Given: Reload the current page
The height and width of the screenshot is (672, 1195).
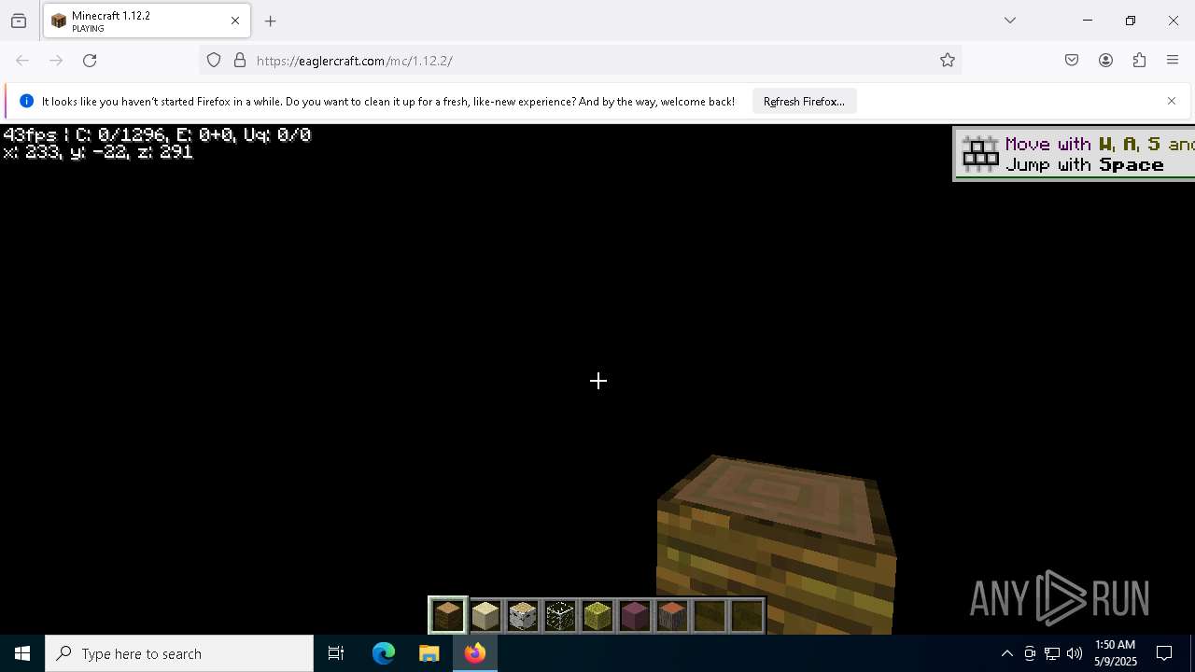Looking at the screenshot, I should pyautogui.click(x=90, y=61).
